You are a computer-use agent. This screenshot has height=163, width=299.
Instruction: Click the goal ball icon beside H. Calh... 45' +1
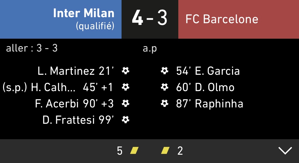[126, 87]
